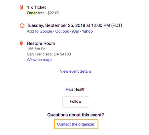Open the View on map link

pyautogui.click(x=39, y=60)
